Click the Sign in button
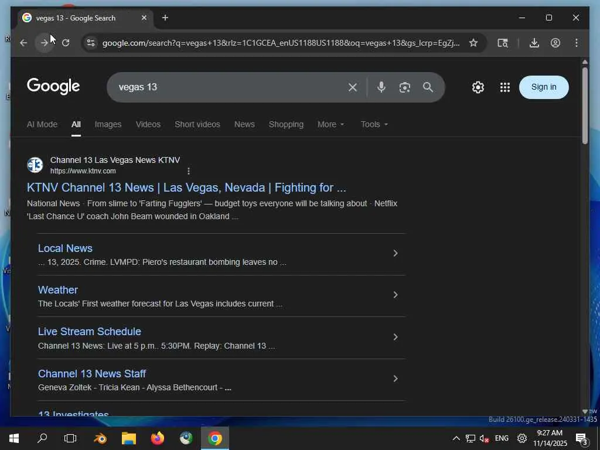600x450 pixels. point(544,87)
